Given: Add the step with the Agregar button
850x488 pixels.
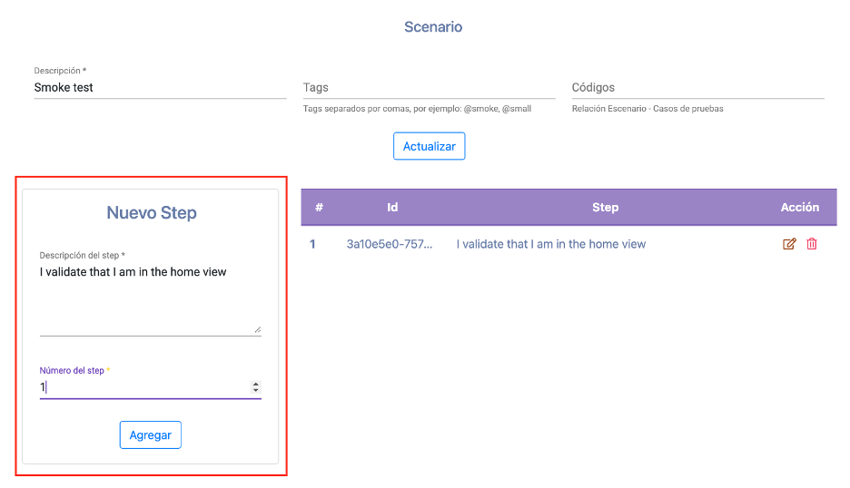Looking at the screenshot, I should tap(150, 434).
